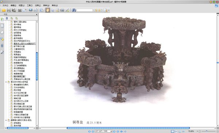Click the find next icon beside search box
Image resolution: width=219 pixels, height=133 pixels.
click(x=100, y=10)
